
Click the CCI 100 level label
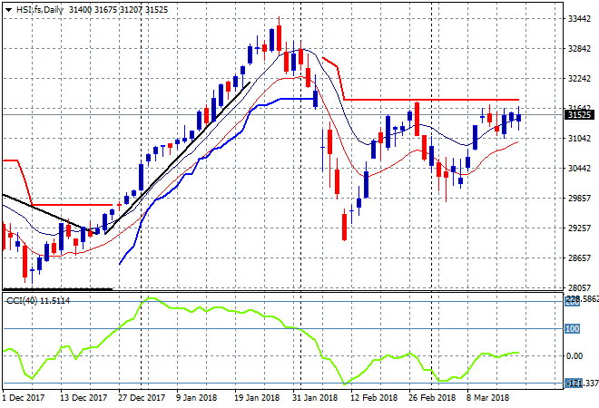coord(573,329)
